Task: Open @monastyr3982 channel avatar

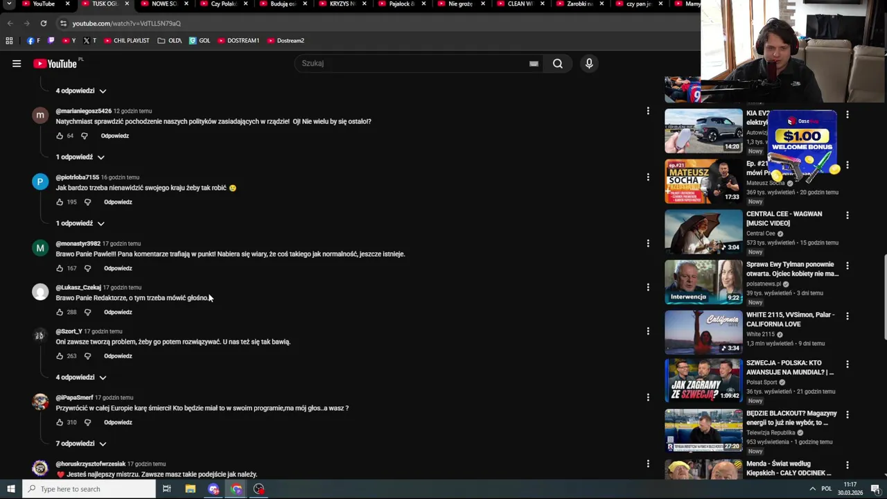Action: [x=40, y=248]
